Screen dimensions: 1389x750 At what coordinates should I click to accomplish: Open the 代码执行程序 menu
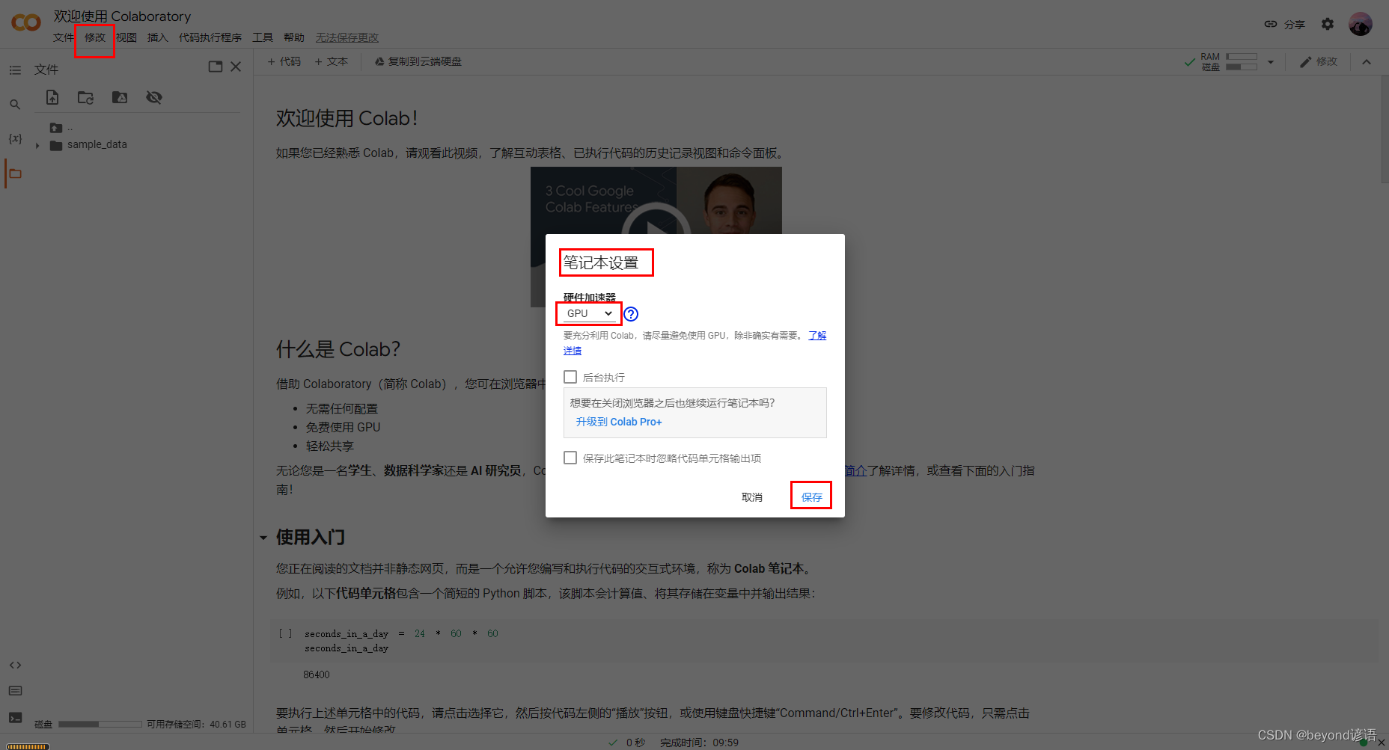tap(210, 37)
